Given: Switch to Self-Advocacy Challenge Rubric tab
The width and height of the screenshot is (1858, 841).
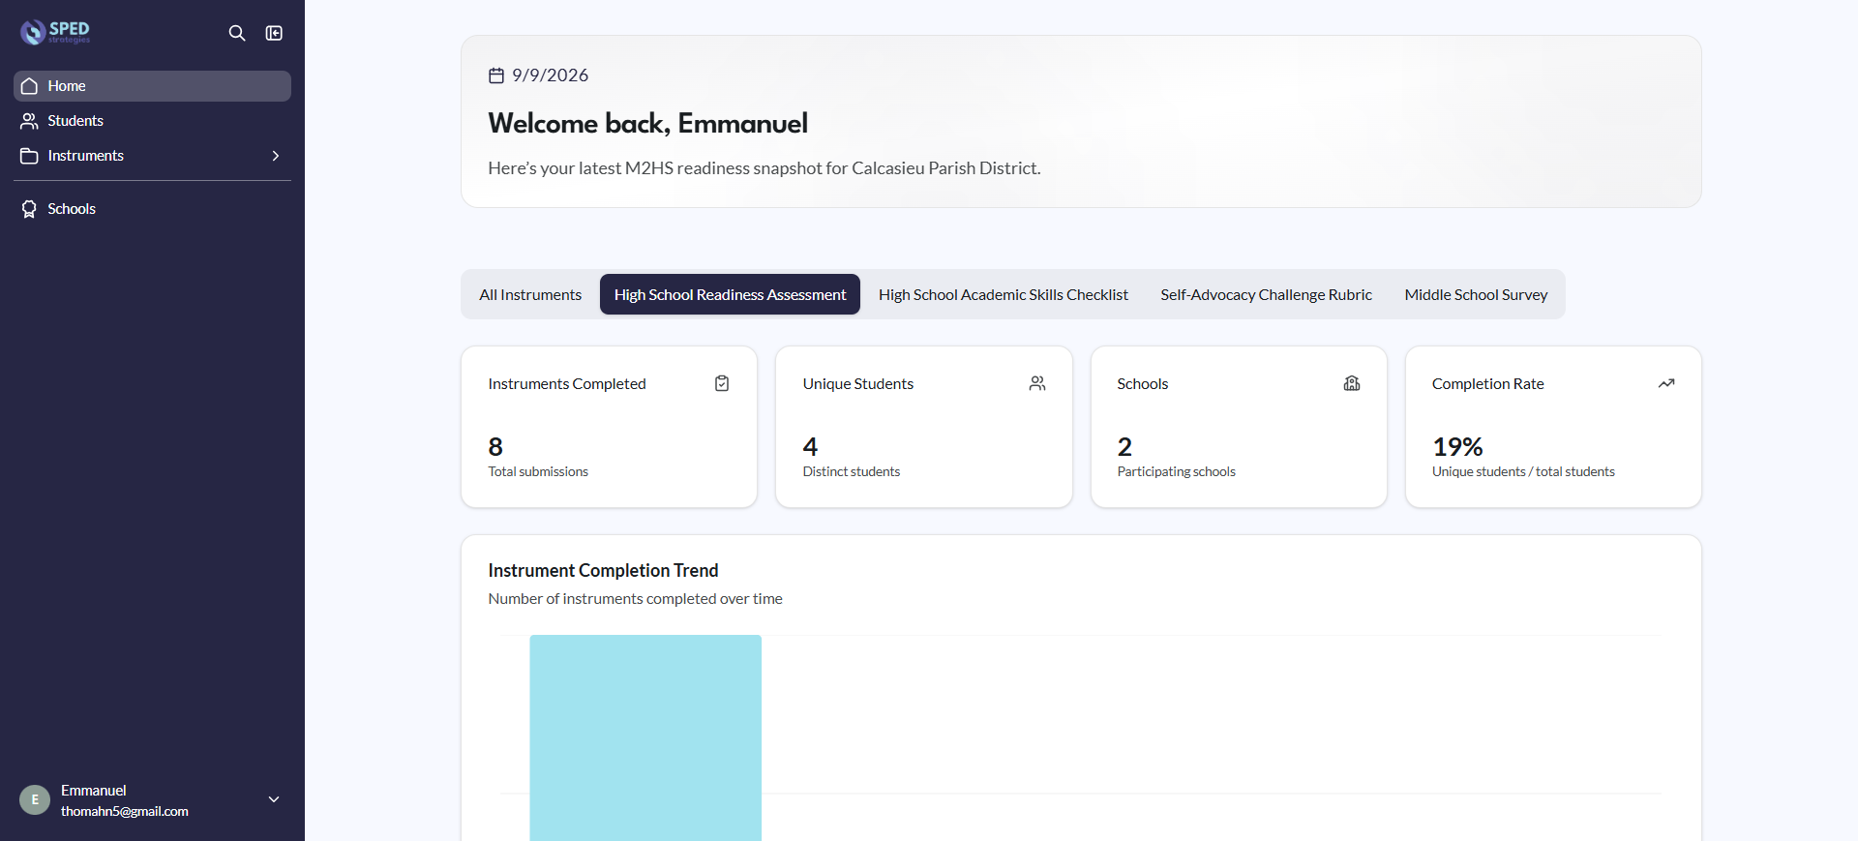Looking at the screenshot, I should pyautogui.click(x=1266, y=294).
